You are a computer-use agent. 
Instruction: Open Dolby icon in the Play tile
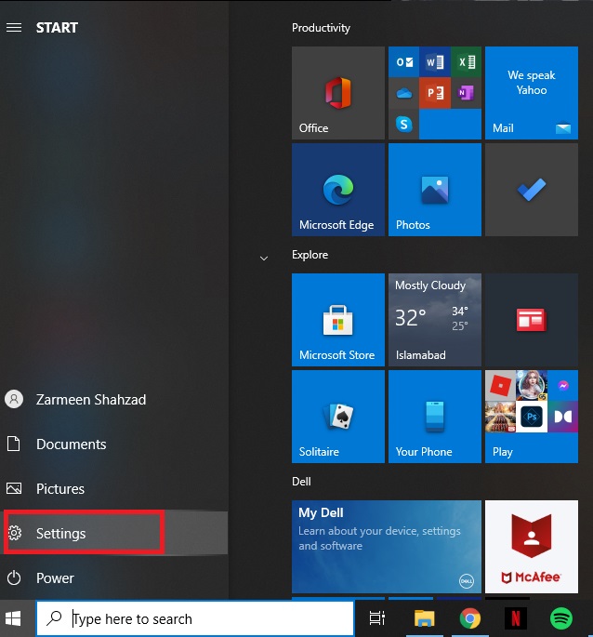[x=563, y=417]
